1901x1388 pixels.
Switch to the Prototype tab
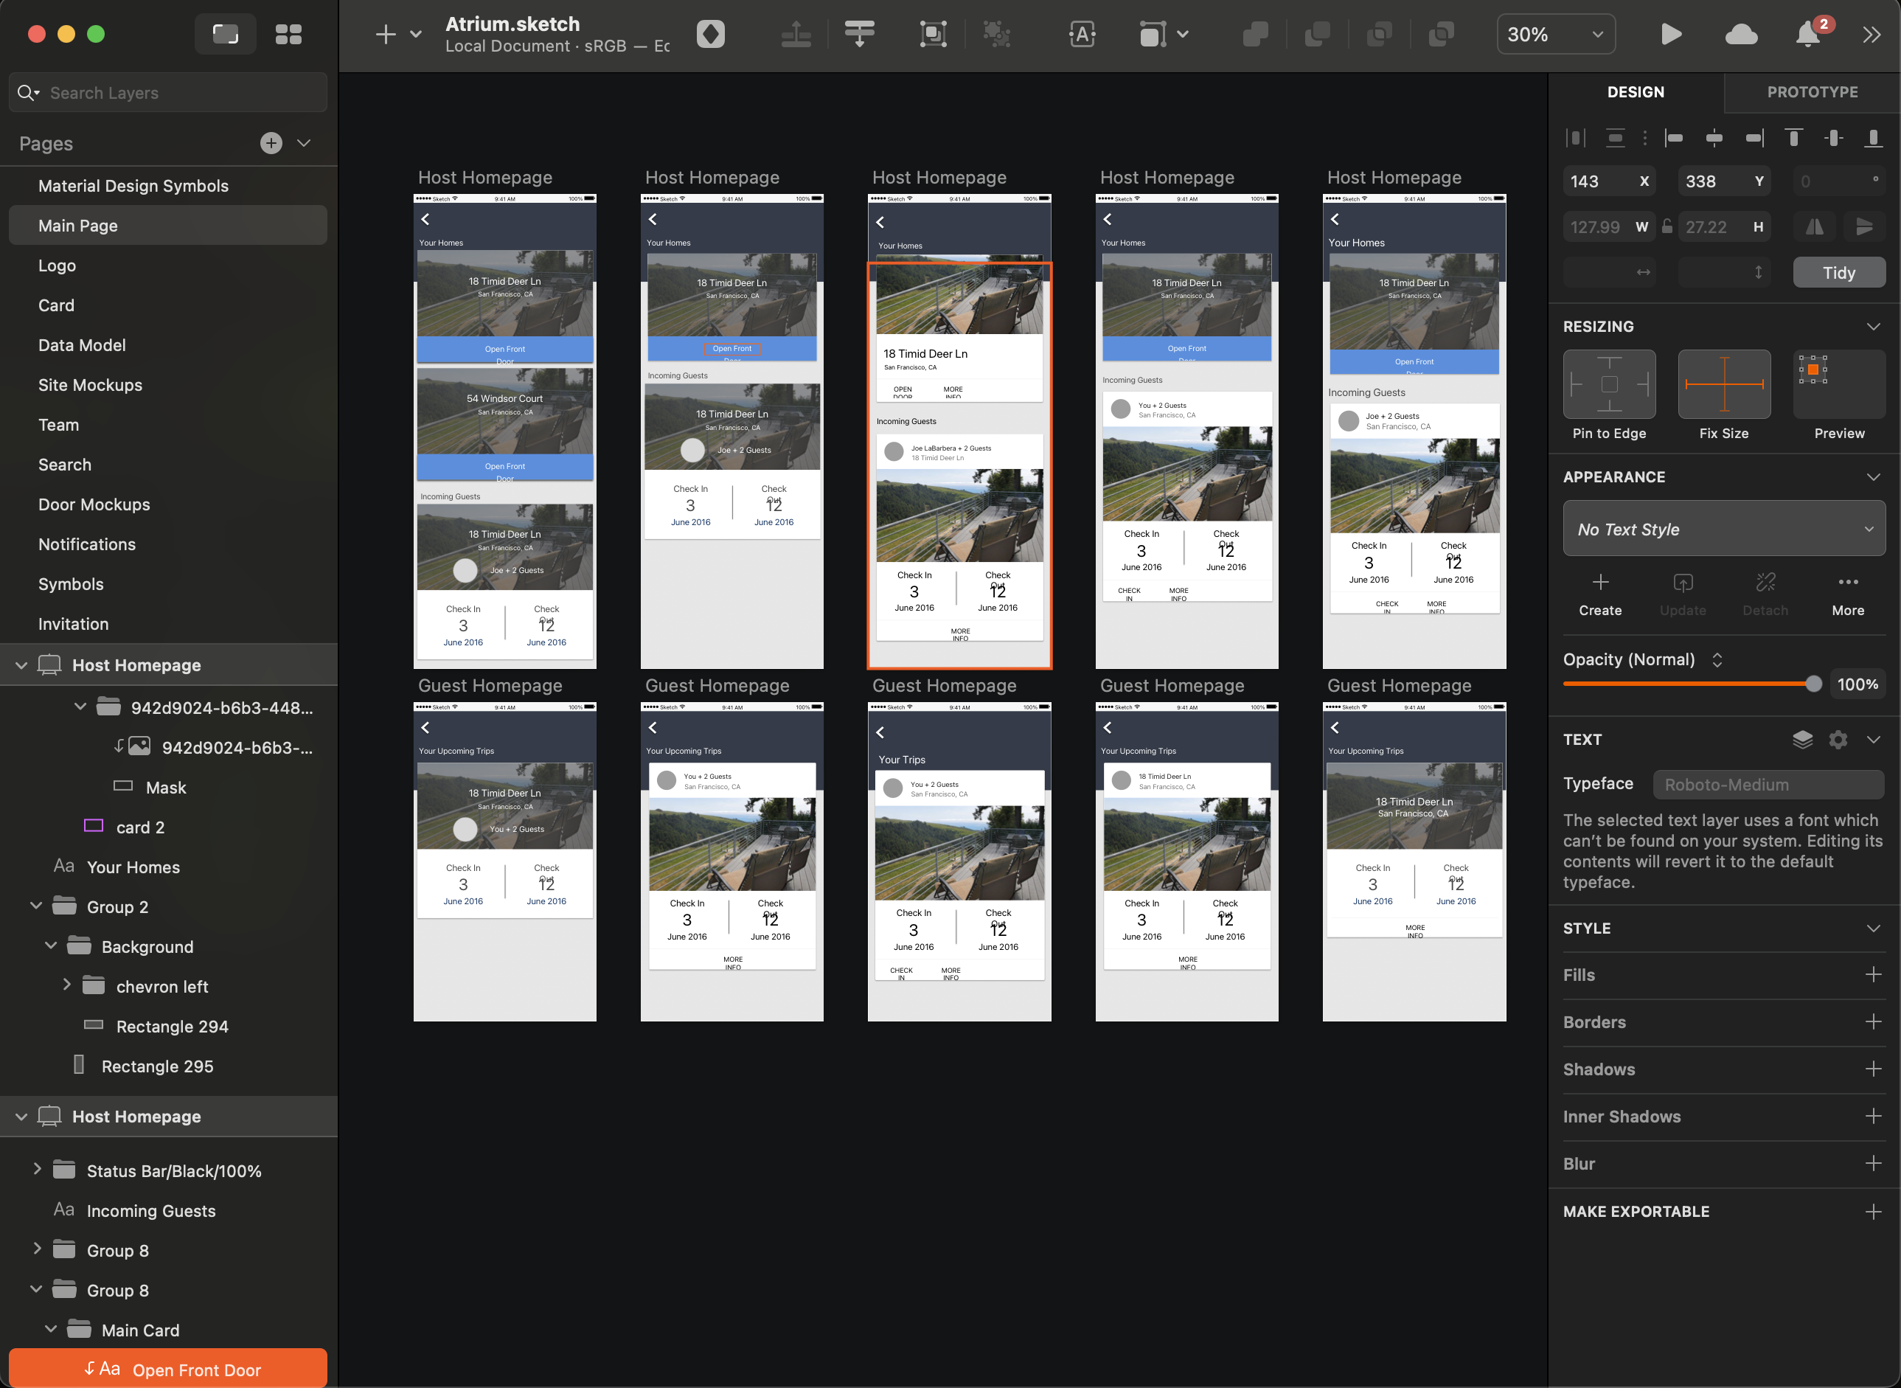pos(1812,92)
